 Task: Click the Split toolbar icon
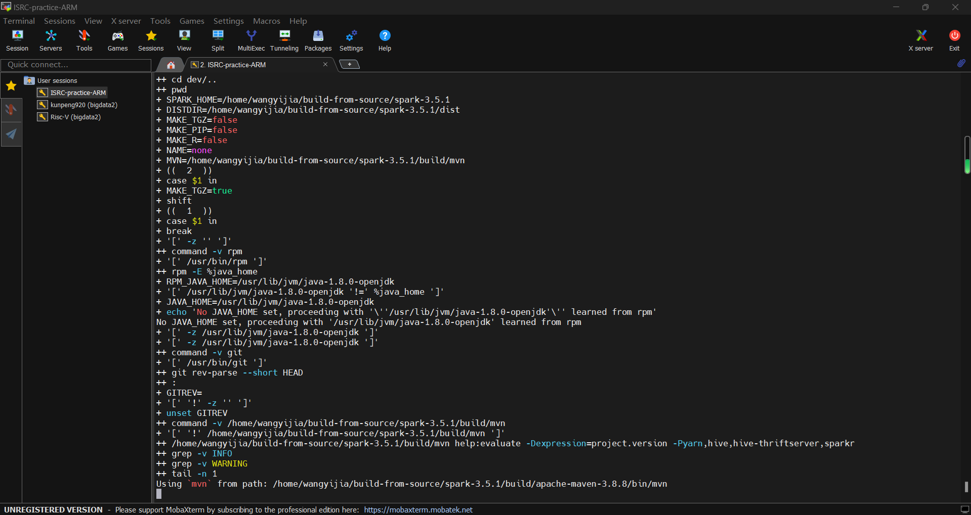coord(218,40)
